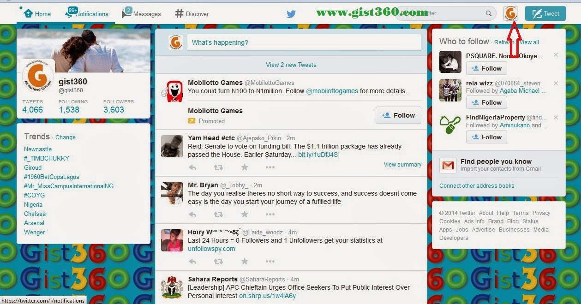Favorite the Mr. Bryan tweet

(x=245, y=214)
